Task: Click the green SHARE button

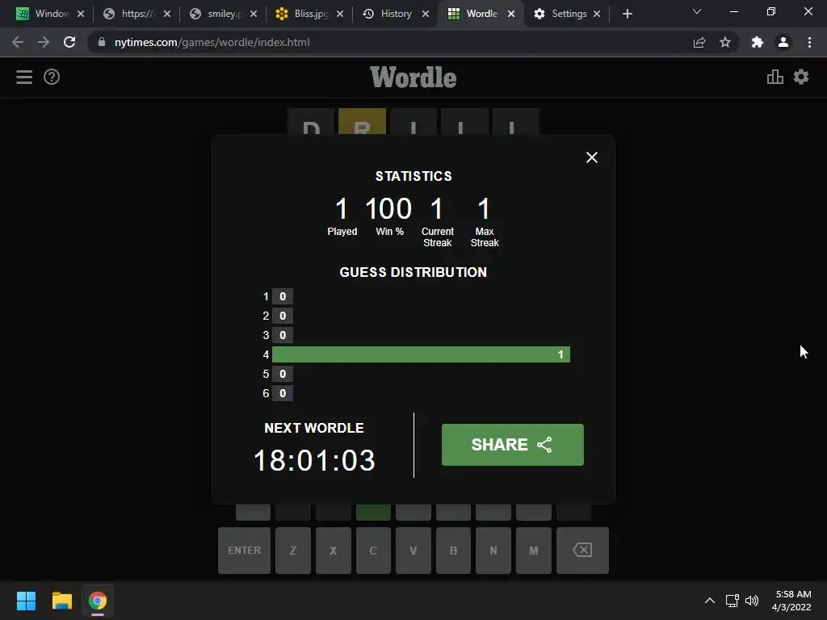Action: (513, 445)
